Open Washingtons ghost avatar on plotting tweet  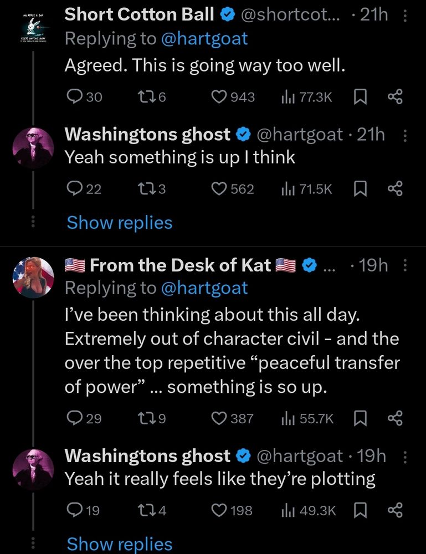tap(34, 469)
